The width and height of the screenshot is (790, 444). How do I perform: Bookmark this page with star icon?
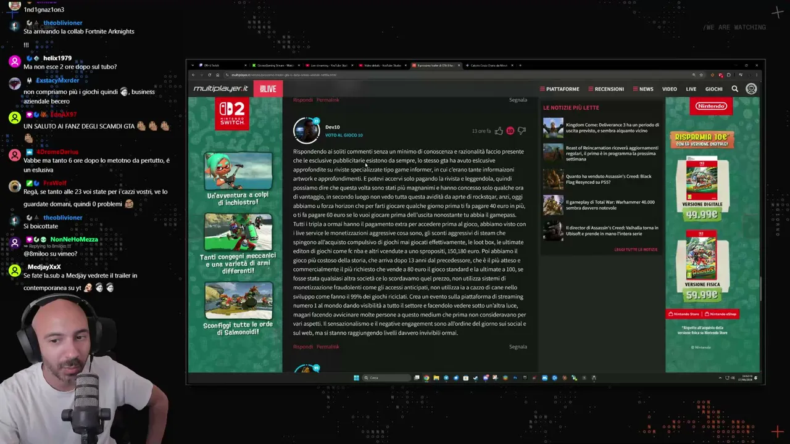pyautogui.click(x=702, y=75)
